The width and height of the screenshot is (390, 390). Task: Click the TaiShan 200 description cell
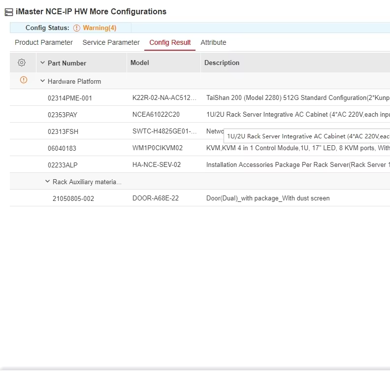tap(298, 98)
